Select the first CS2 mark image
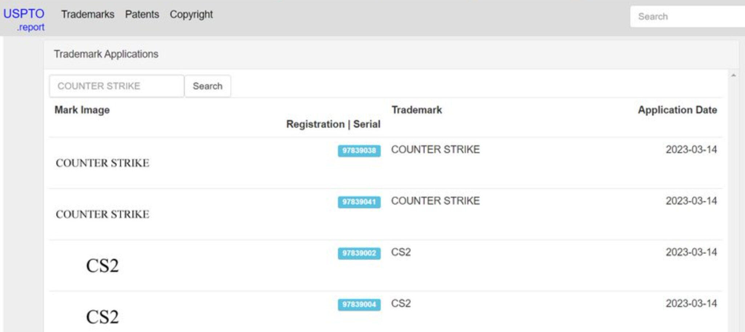Screen dimensions: 745x332 pyautogui.click(x=102, y=266)
